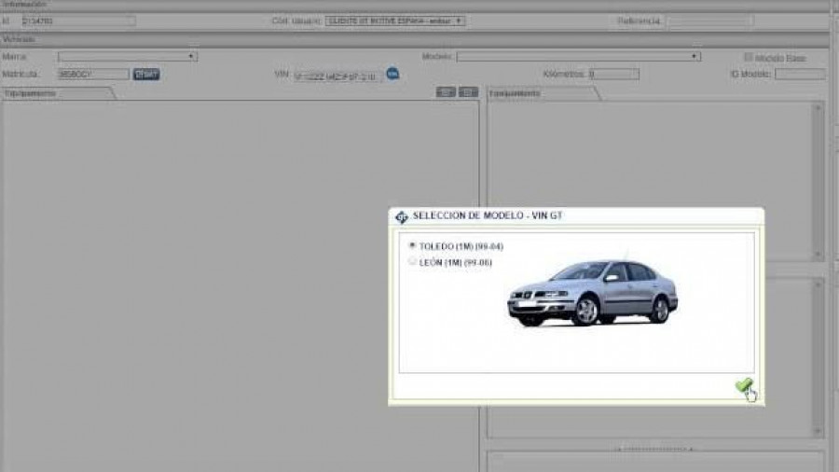Viewport: 839px width, 472px height.
Task: Click the second small button above the left panel
Action: coord(468,92)
